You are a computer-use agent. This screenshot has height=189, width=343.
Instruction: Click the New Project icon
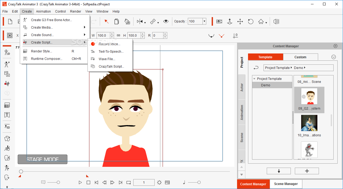[10, 22]
